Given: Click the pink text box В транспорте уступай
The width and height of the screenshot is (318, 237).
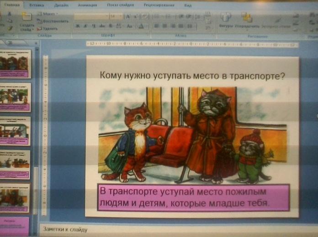Looking at the screenshot, I should [193, 198].
